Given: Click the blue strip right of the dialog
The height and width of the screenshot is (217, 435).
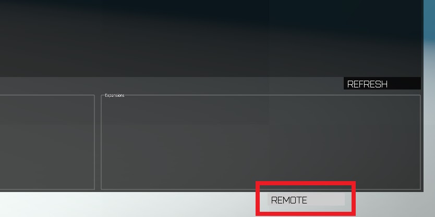Looking at the screenshot, I should pyautogui.click(x=429, y=19).
